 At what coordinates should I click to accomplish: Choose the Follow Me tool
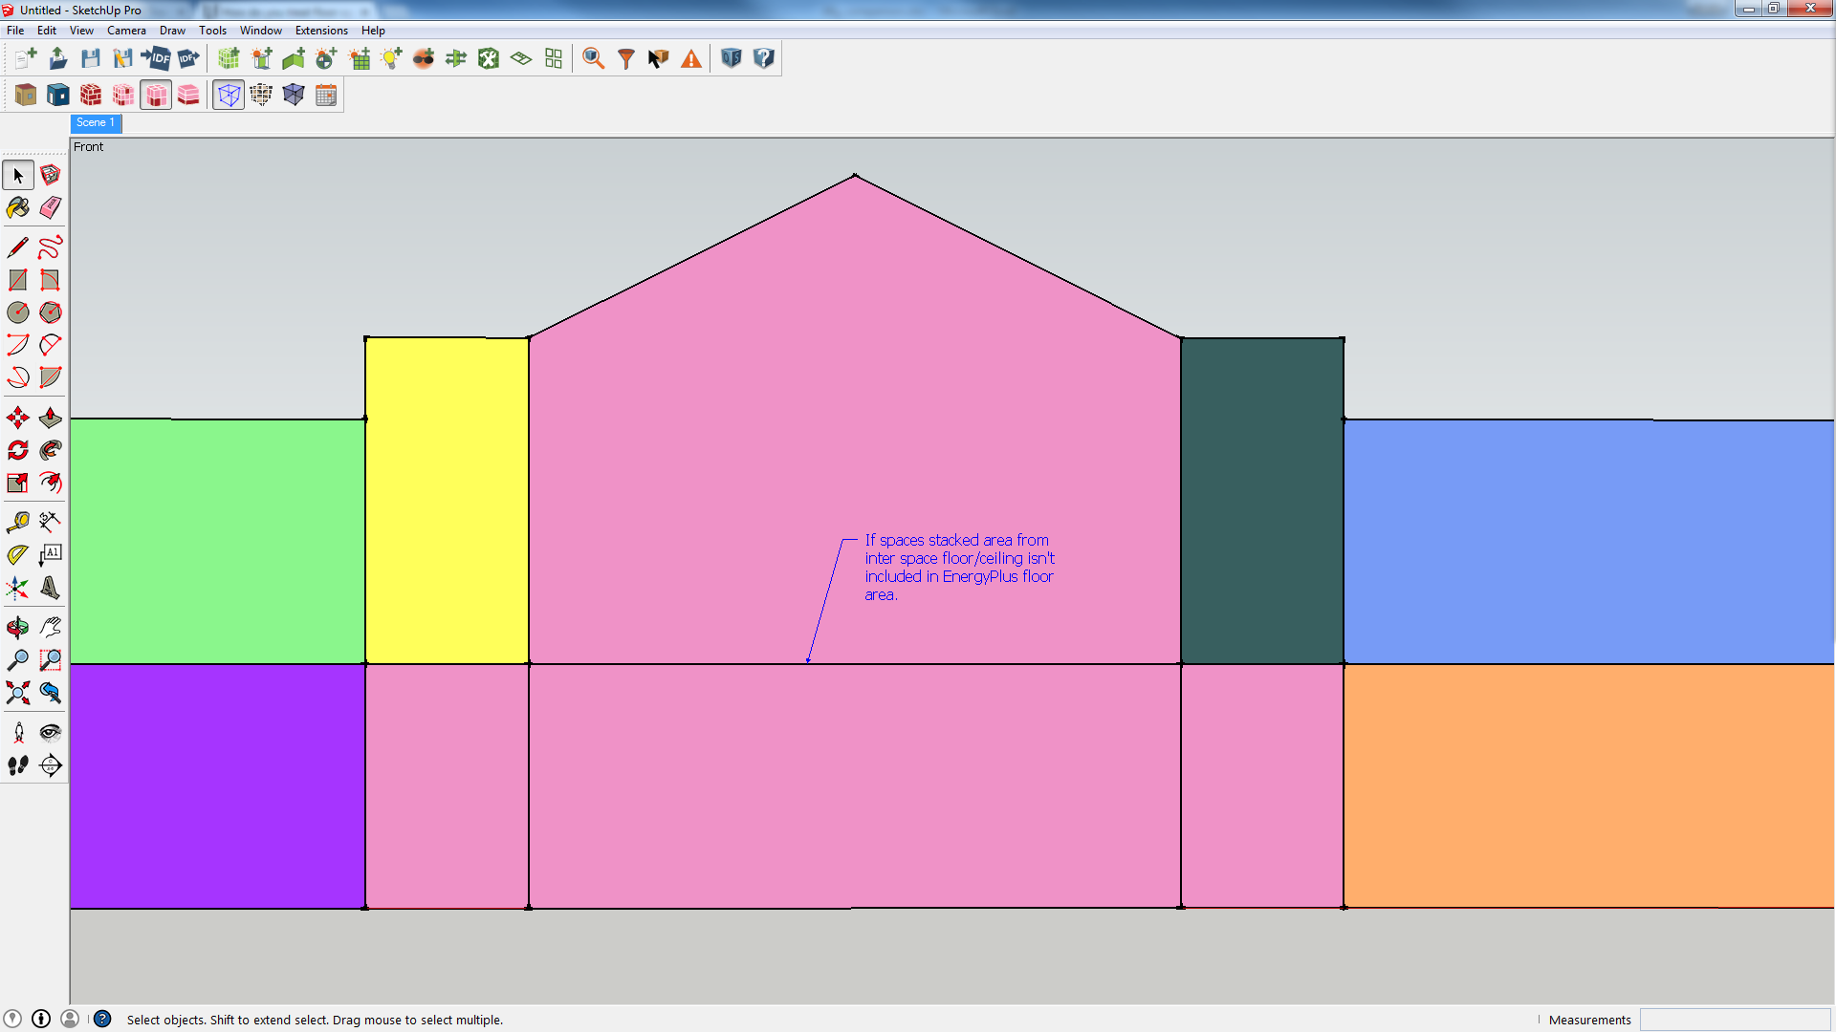tap(51, 450)
